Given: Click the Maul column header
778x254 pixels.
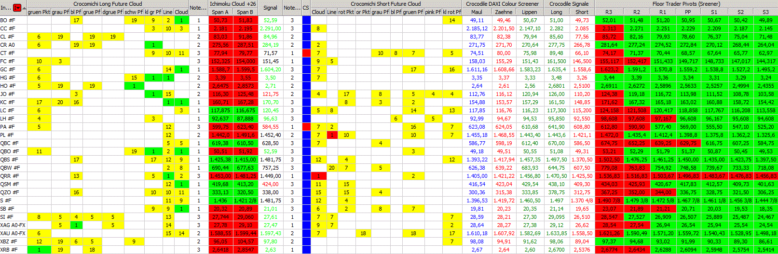Looking at the screenshot, I should pyautogui.click(x=477, y=12).
